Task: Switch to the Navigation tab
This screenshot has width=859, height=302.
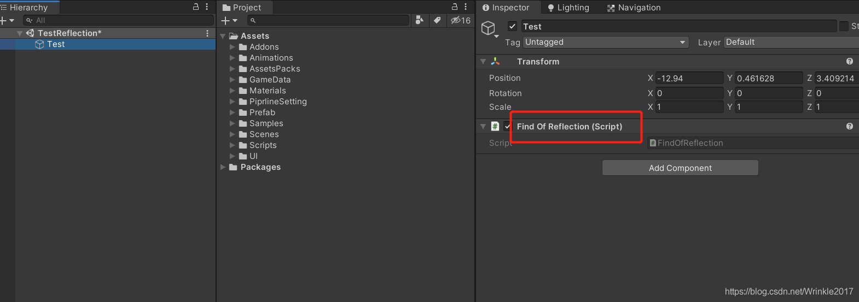Action: click(x=634, y=8)
